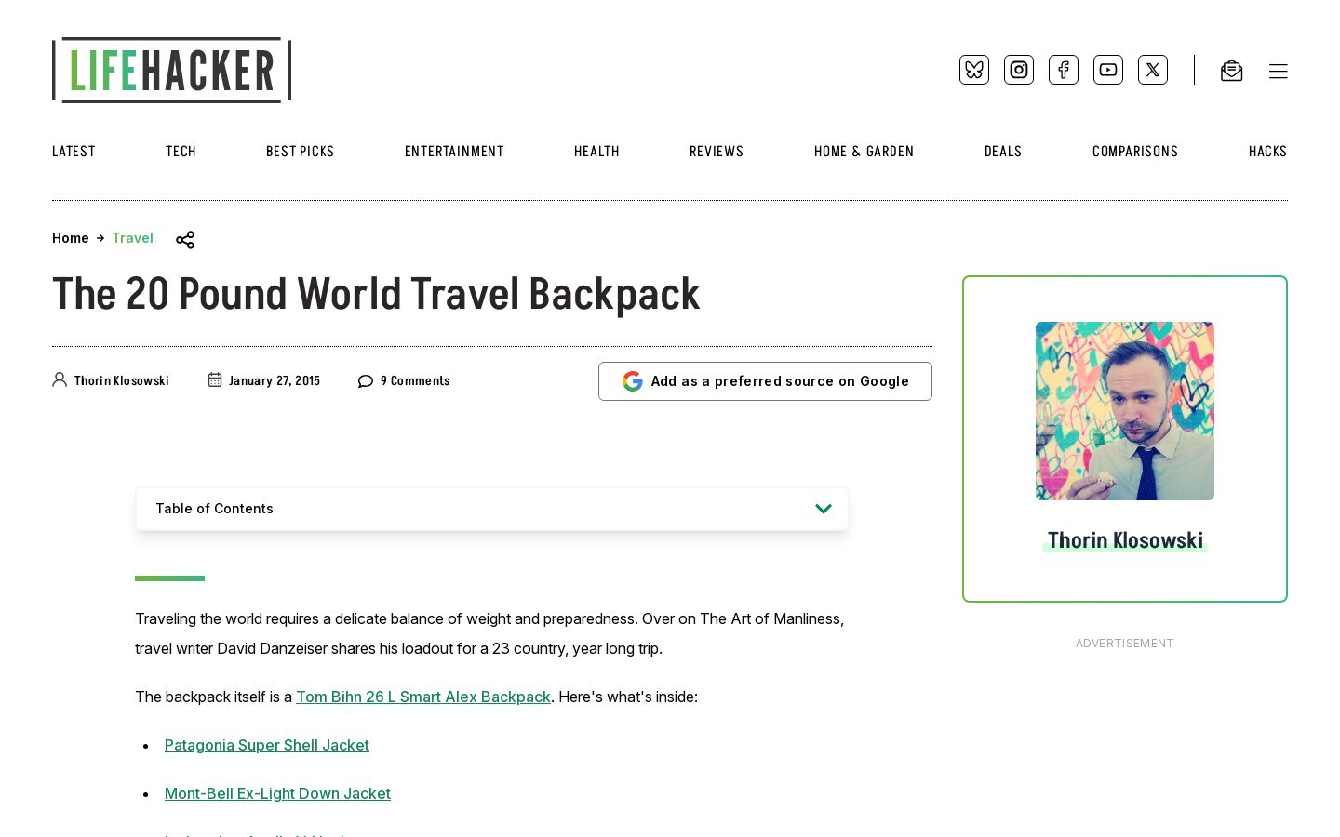Open the Deals menu item
The image size is (1340, 837).
[1003, 152]
